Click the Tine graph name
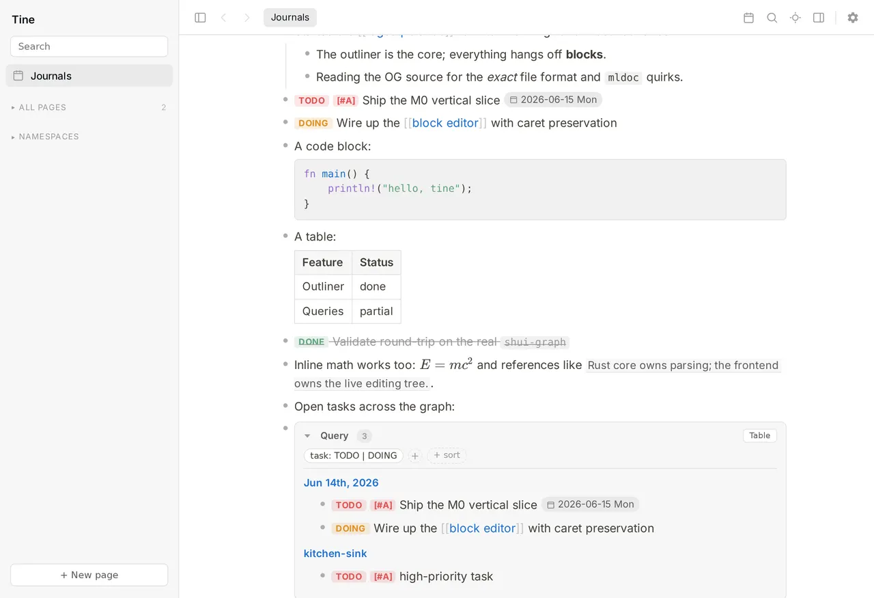 [x=23, y=19]
